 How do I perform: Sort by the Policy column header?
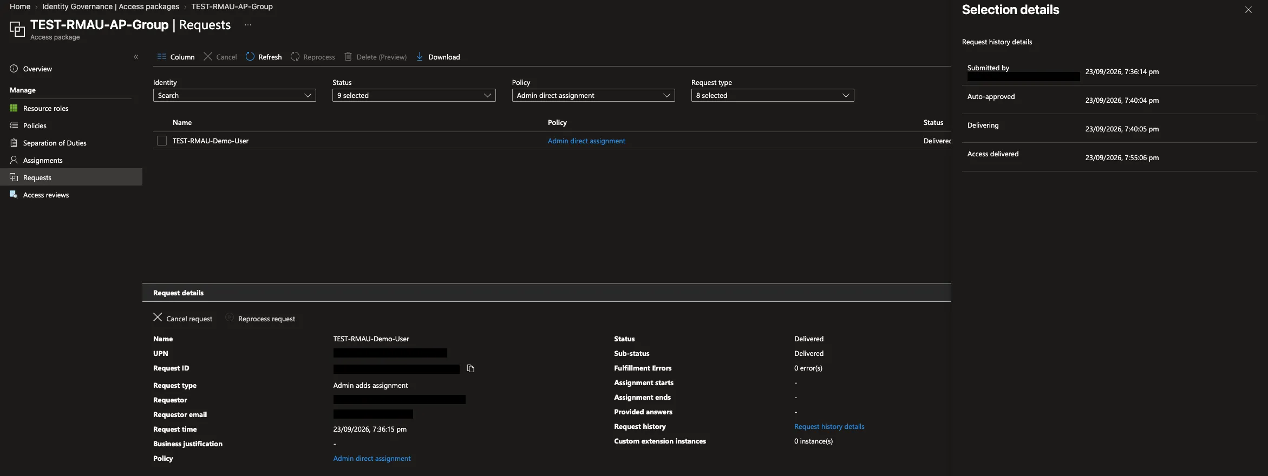click(x=557, y=122)
